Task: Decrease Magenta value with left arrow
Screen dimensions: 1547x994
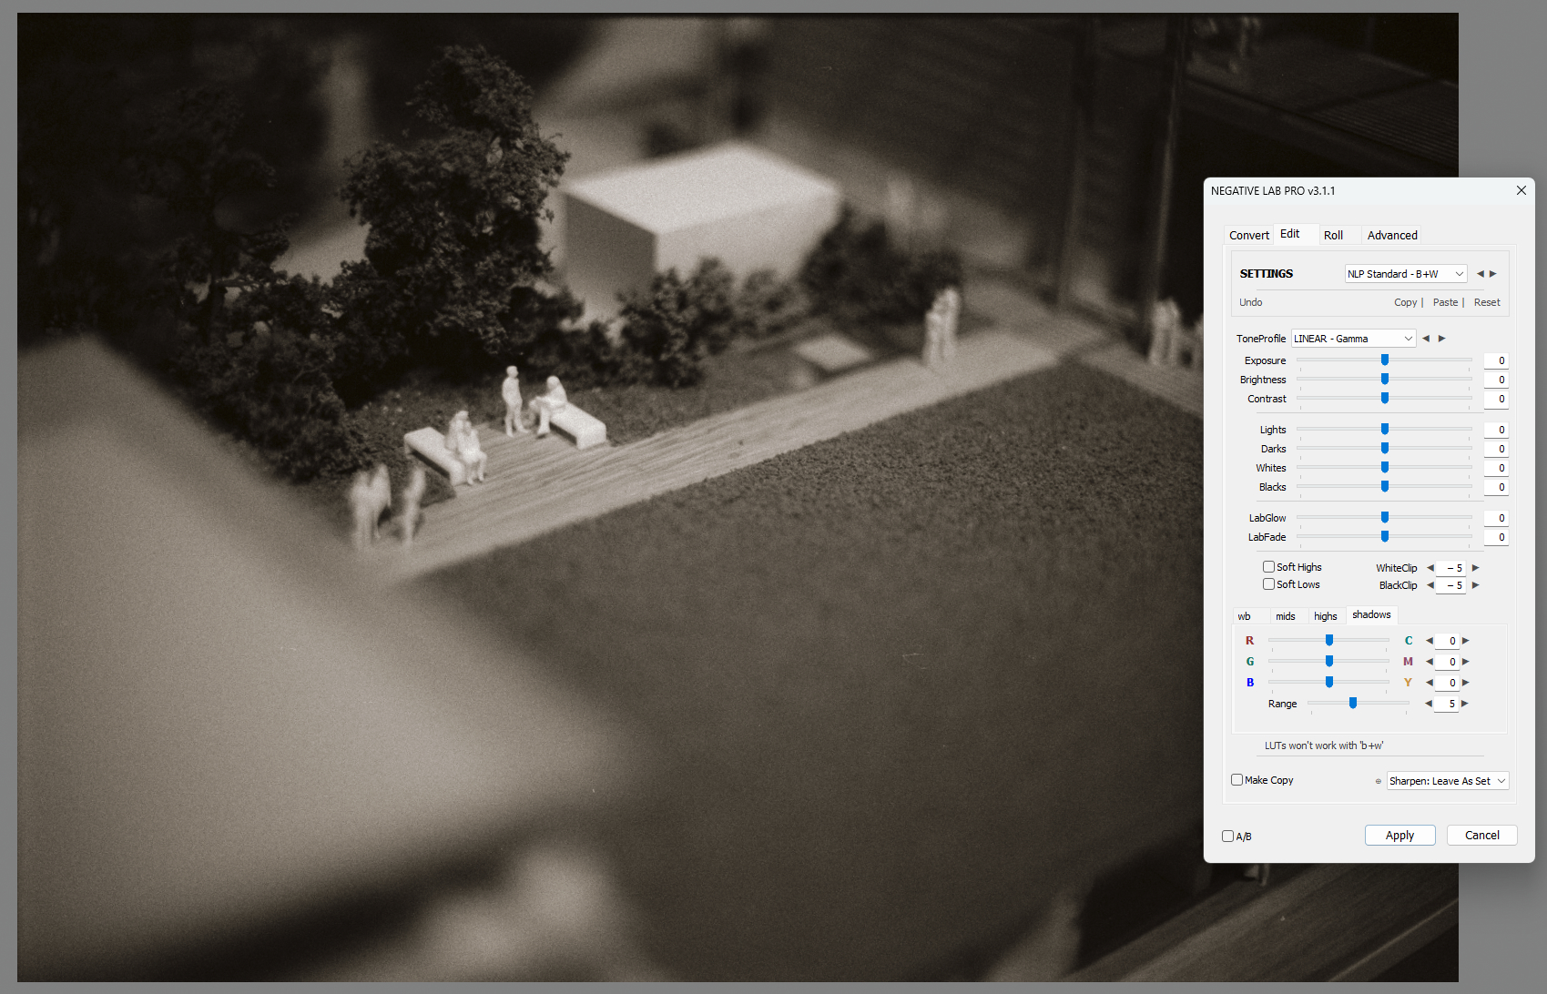Action: [x=1429, y=662]
